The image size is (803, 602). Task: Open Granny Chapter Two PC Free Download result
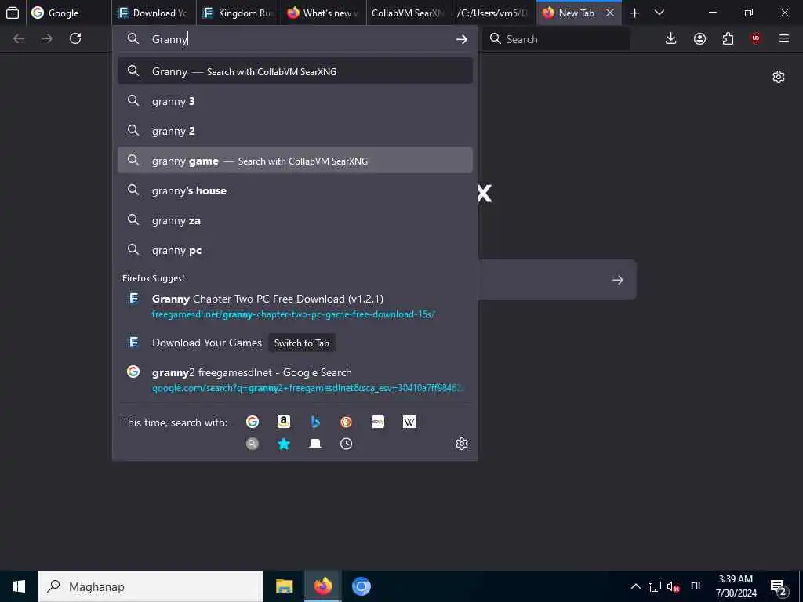pyautogui.click(x=295, y=306)
